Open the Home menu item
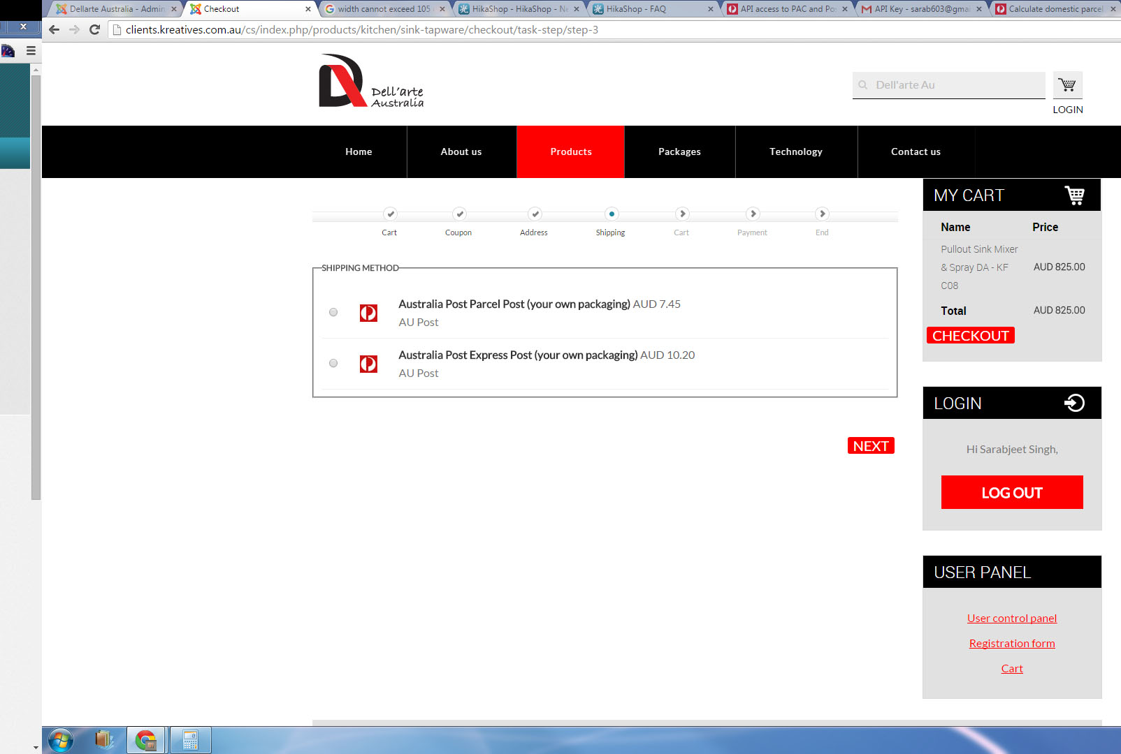The width and height of the screenshot is (1121, 754). coord(359,151)
